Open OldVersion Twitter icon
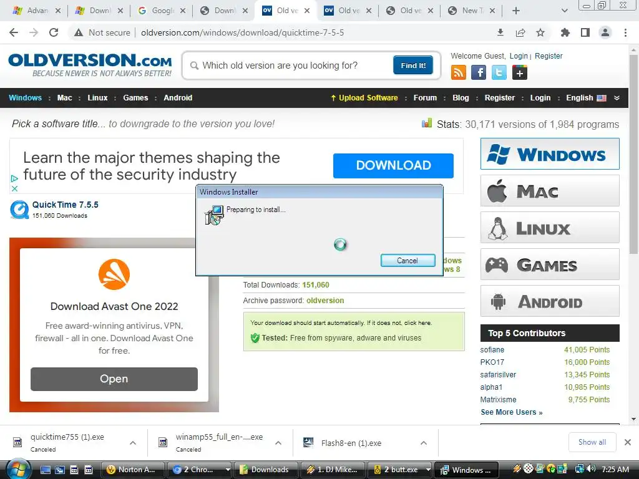Image resolution: width=639 pixels, height=479 pixels. tap(499, 73)
